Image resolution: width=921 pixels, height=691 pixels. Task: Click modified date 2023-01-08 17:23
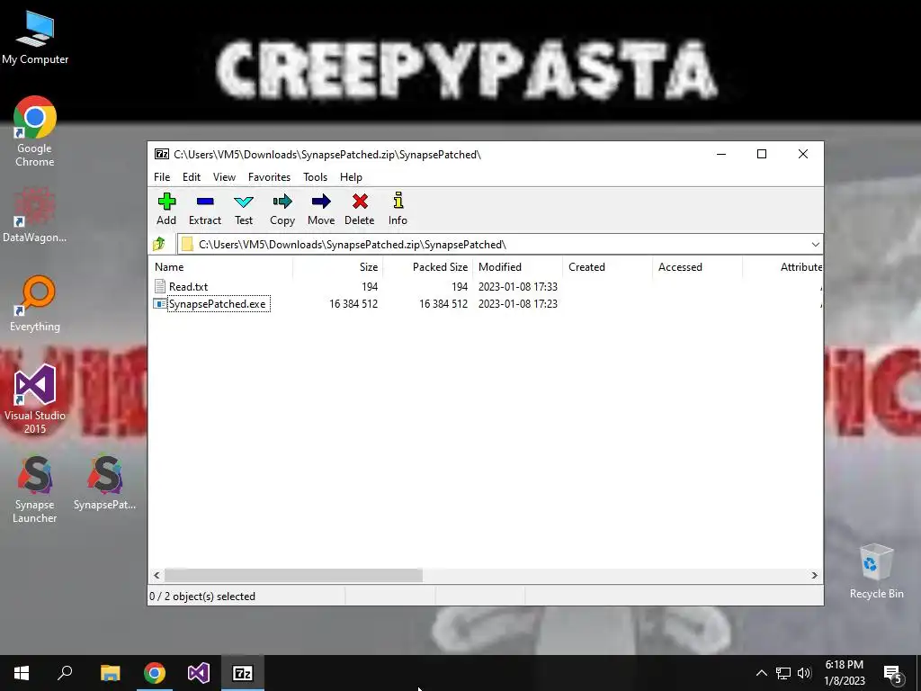[x=518, y=304]
